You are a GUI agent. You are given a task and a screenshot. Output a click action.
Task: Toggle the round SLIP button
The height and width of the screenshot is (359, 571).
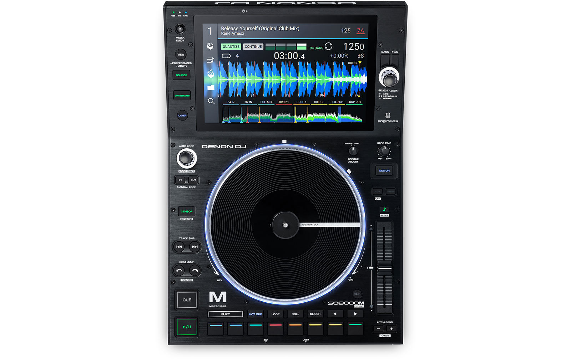(357, 294)
